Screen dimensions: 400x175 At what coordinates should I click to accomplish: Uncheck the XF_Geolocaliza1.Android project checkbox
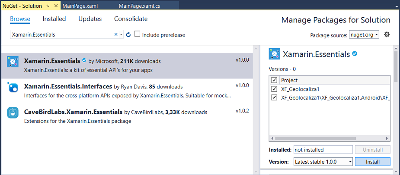pos(274,98)
